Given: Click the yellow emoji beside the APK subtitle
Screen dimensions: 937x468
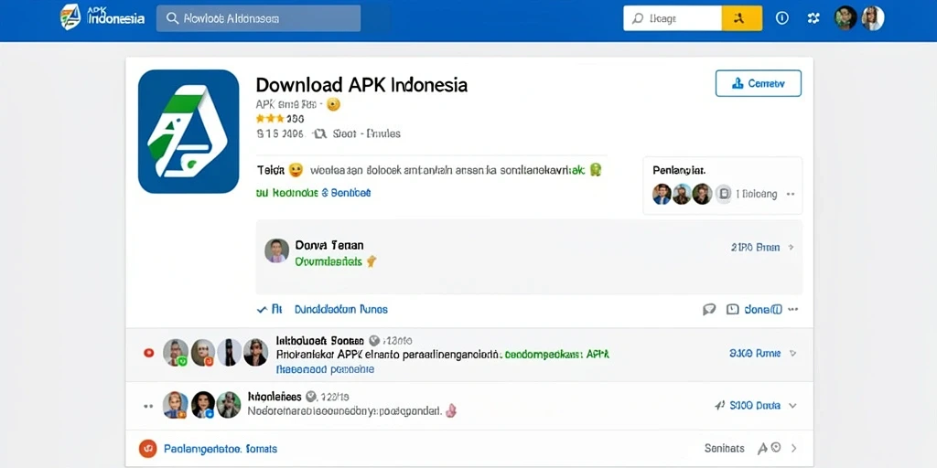Looking at the screenshot, I should coord(333,105).
